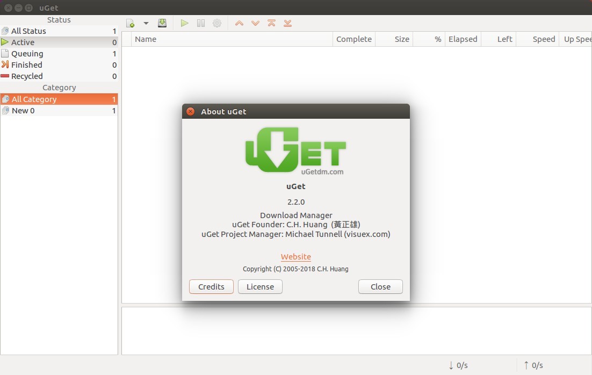Move the download up in queue
The image size is (592, 375).
[x=239, y=23]
